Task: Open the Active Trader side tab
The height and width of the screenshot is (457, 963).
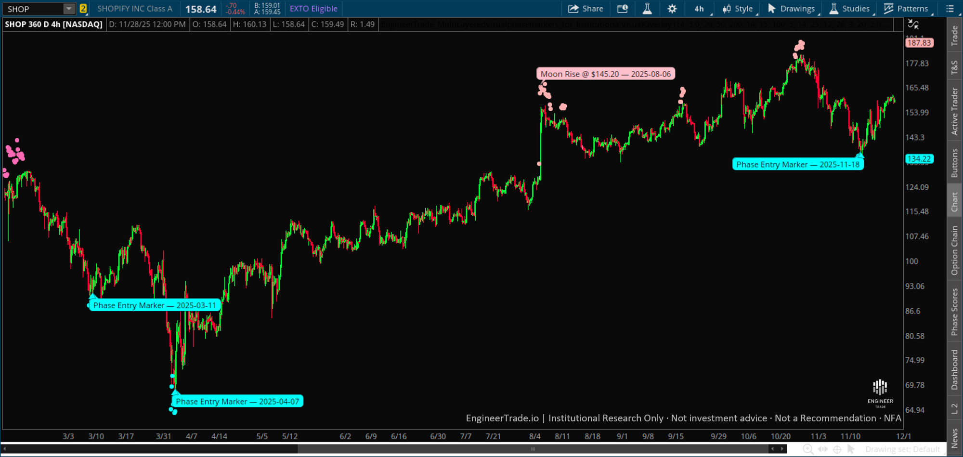Action: tap(954, 111)
